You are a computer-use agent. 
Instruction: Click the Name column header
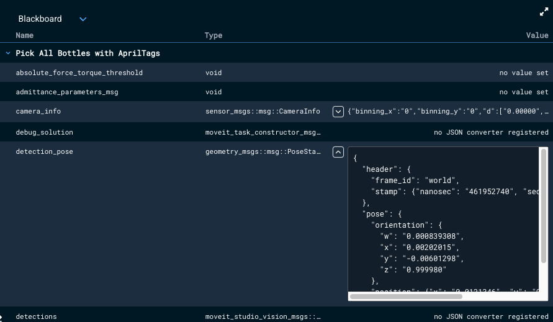(x=25, y=35)
